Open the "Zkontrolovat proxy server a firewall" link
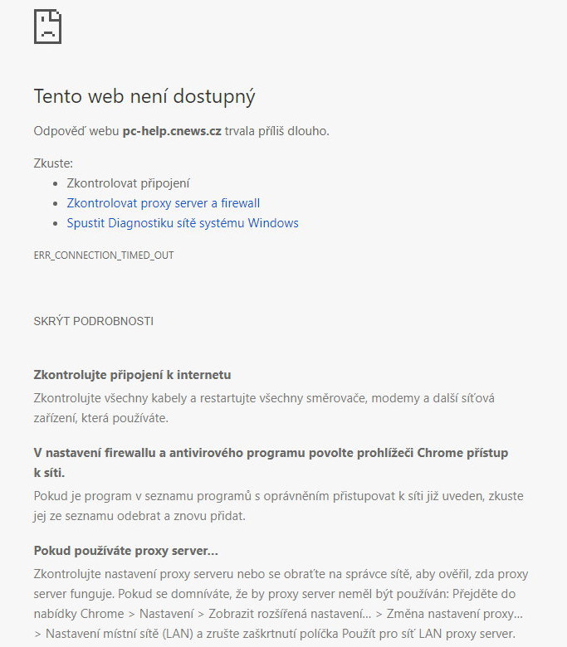The height and width of the screenshot is (647, 567). click(163, 203)
